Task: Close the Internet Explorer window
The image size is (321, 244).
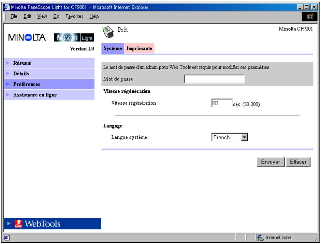Action: (x=314, y=8)
